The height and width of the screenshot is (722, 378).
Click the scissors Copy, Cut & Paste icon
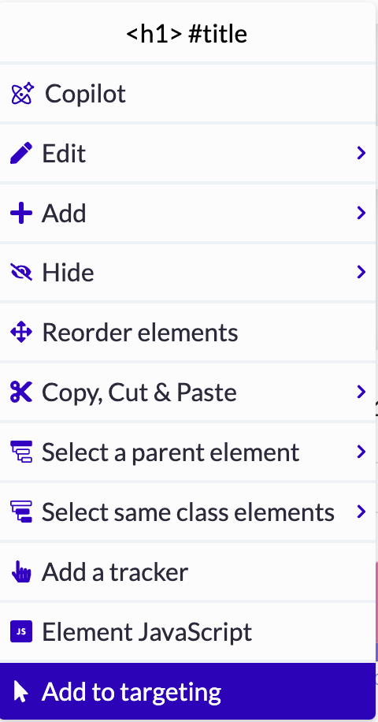[21, 392]
